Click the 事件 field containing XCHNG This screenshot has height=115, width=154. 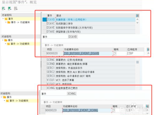(72, 94)
